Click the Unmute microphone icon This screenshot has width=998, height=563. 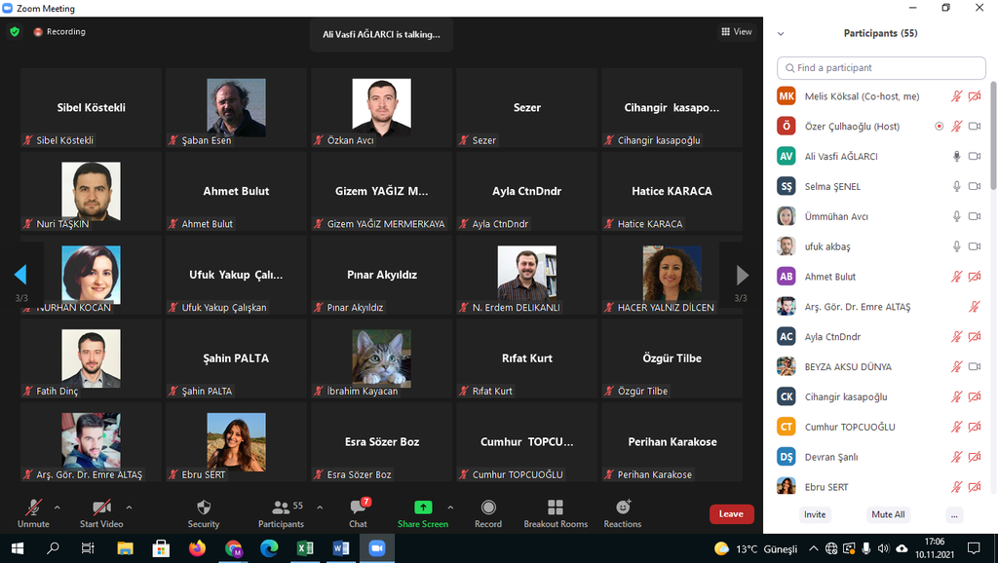point(34,507)
